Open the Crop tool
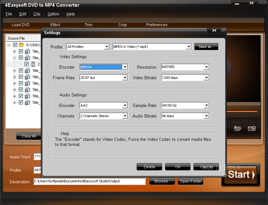This screenshot has width=268, height=205. [x=122, y=25]
